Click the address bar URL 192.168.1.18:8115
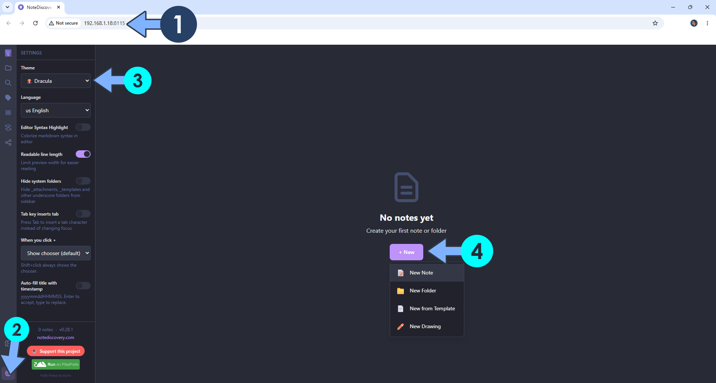 click(x=104, y=23)
